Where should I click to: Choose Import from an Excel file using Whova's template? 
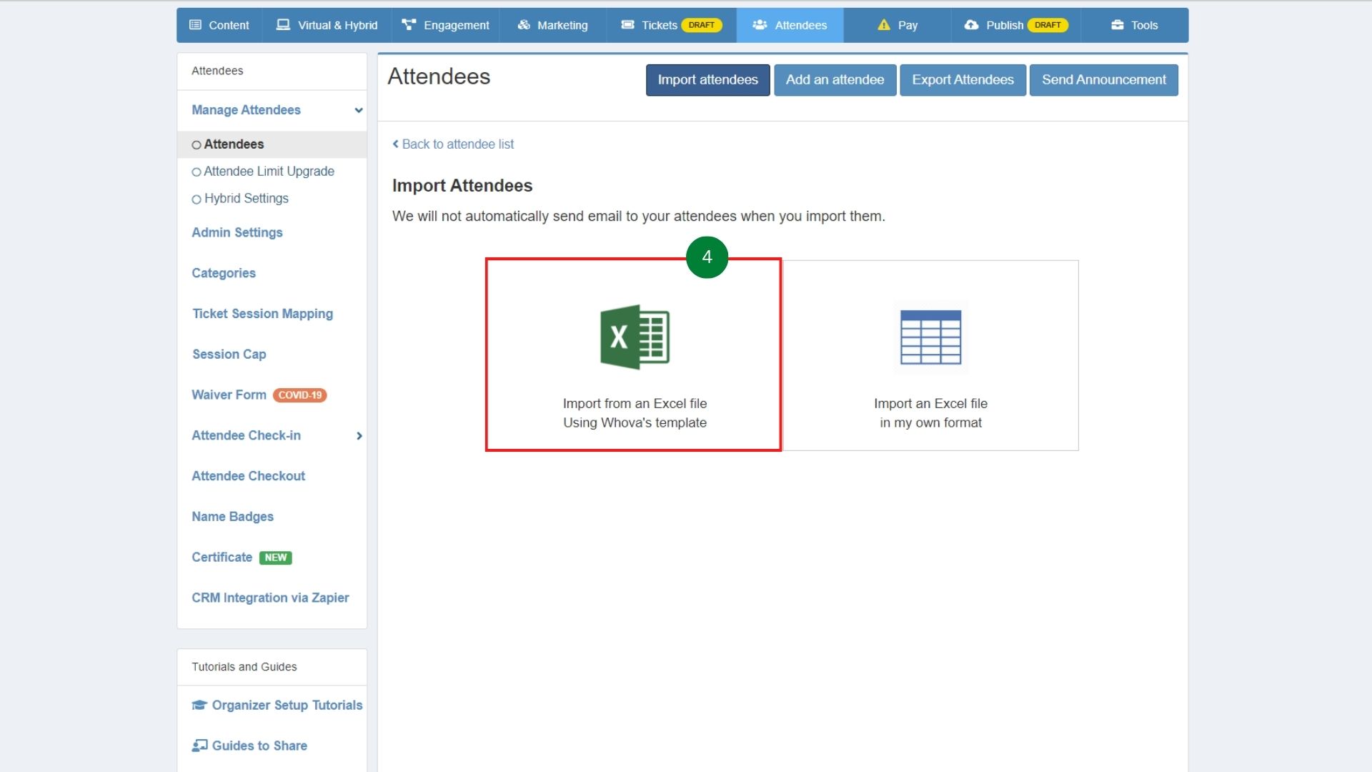(x=633, y=355)
